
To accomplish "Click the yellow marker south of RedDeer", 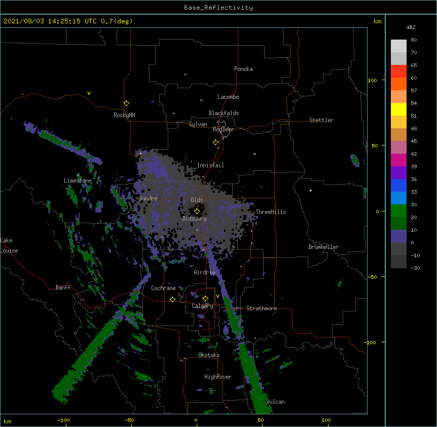I will (x=215, y=142).
